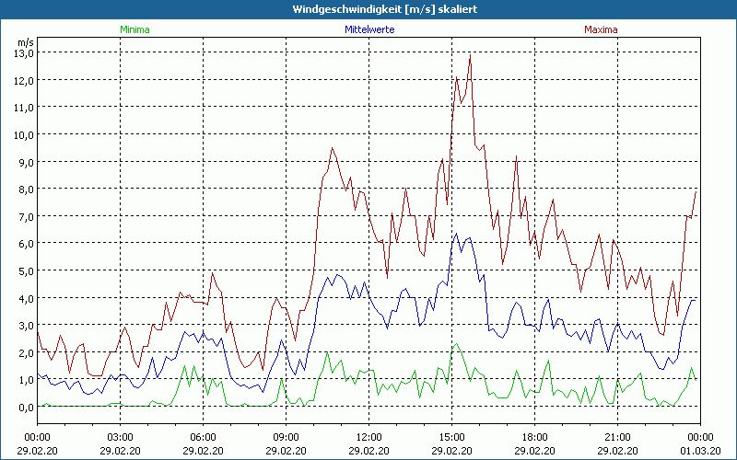The image size is (737, 460).
Task: Click the 2,0 y-axis value
Action: coord(26,352)
